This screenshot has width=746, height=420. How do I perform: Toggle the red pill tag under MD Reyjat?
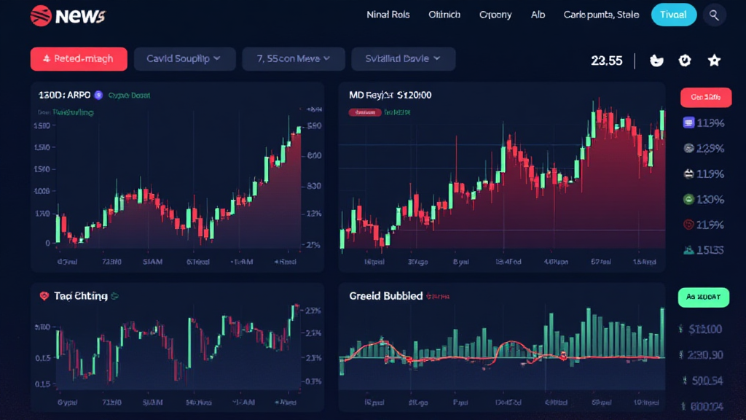365,112
